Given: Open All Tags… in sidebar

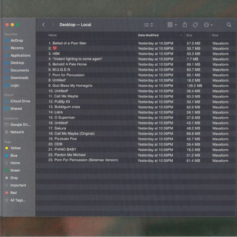Looking at the screenshot, I should (15, 200).
